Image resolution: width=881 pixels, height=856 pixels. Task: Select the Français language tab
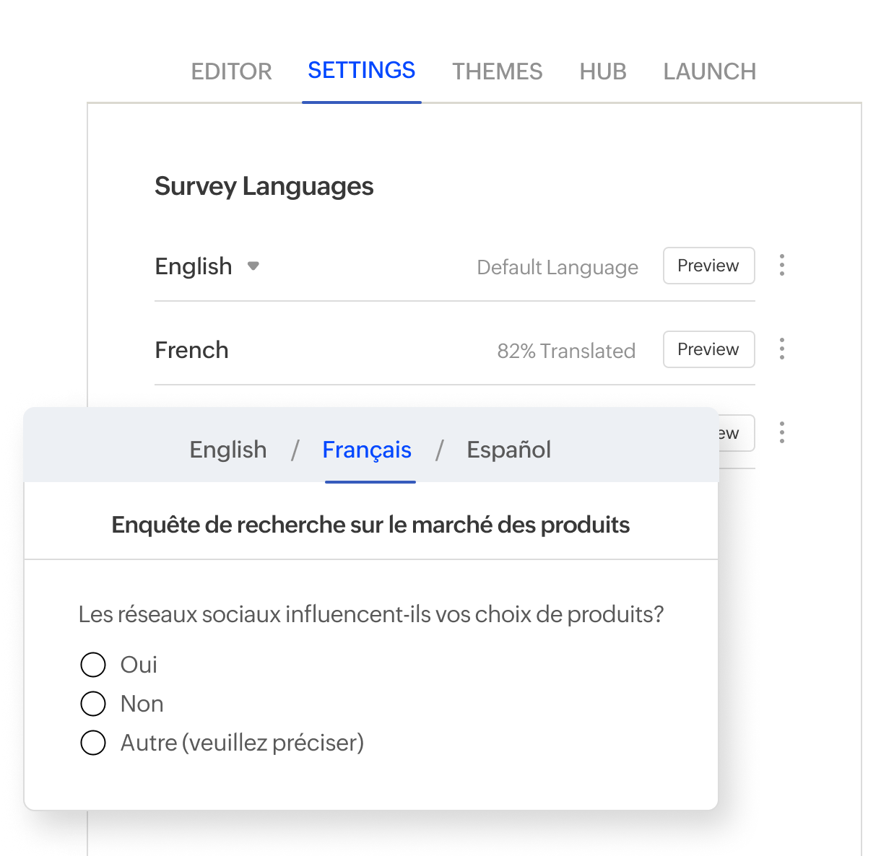pyautogui.click(x=367, y=450)
